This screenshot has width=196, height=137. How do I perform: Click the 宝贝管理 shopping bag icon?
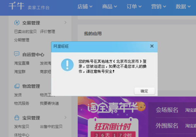[17, 117]
